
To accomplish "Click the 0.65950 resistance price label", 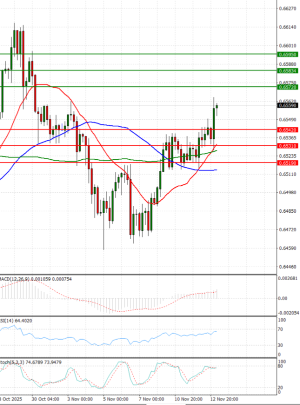I will point(287,54).
